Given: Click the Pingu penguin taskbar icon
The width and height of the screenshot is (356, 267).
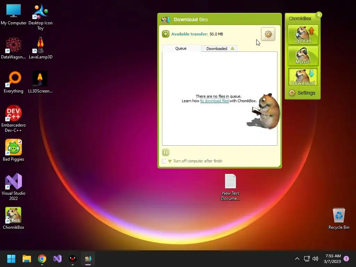Looking at the screenshot, I should pos(73,259).
